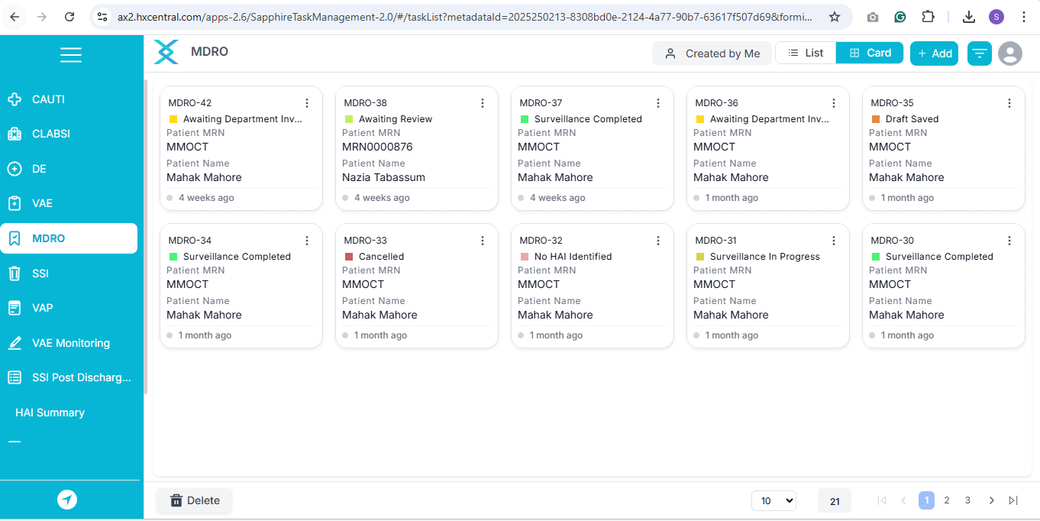
Task: Click the teal navigation arrow at sidebar bottom
Action: (x=67, y=500)
